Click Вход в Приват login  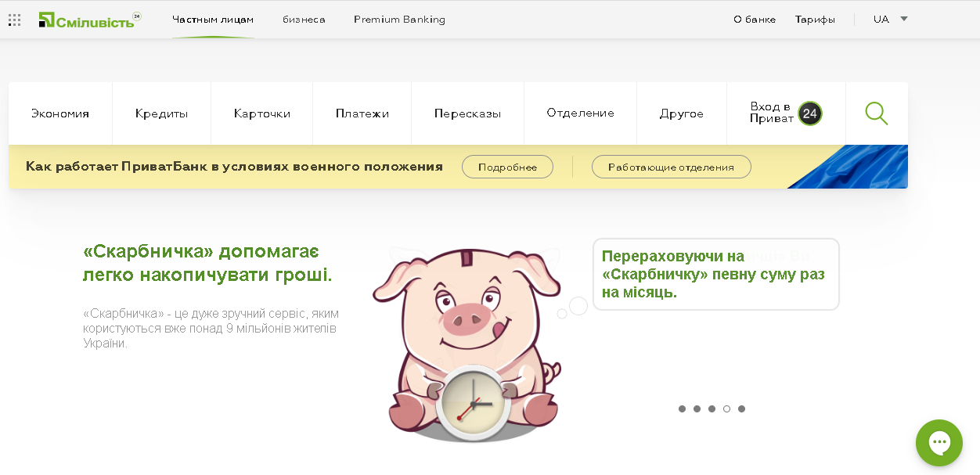771,113
